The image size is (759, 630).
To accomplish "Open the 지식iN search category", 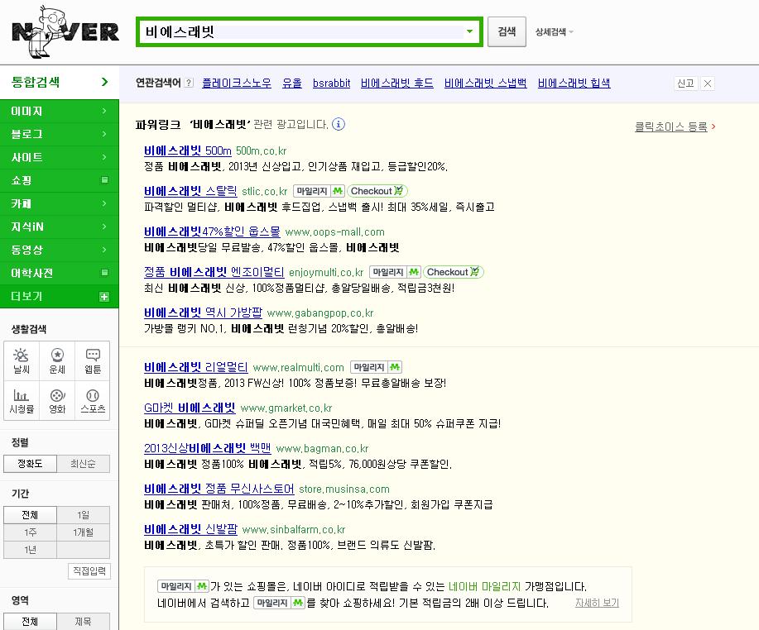I will coord(60,227).
